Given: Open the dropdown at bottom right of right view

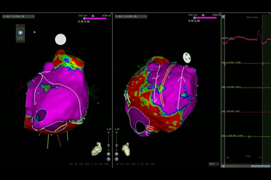Looking at the screenshot, I should coord(214,164).
